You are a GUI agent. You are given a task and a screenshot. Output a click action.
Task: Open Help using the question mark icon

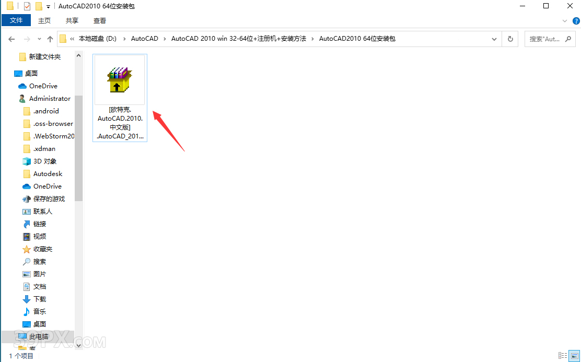575,21
